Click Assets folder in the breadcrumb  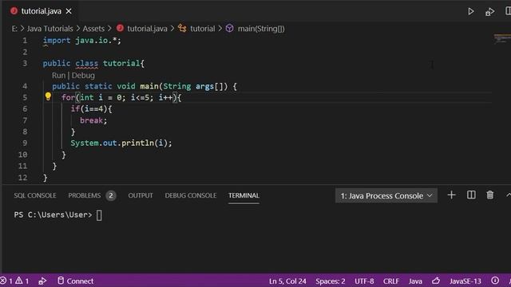[x=93, y=29]
